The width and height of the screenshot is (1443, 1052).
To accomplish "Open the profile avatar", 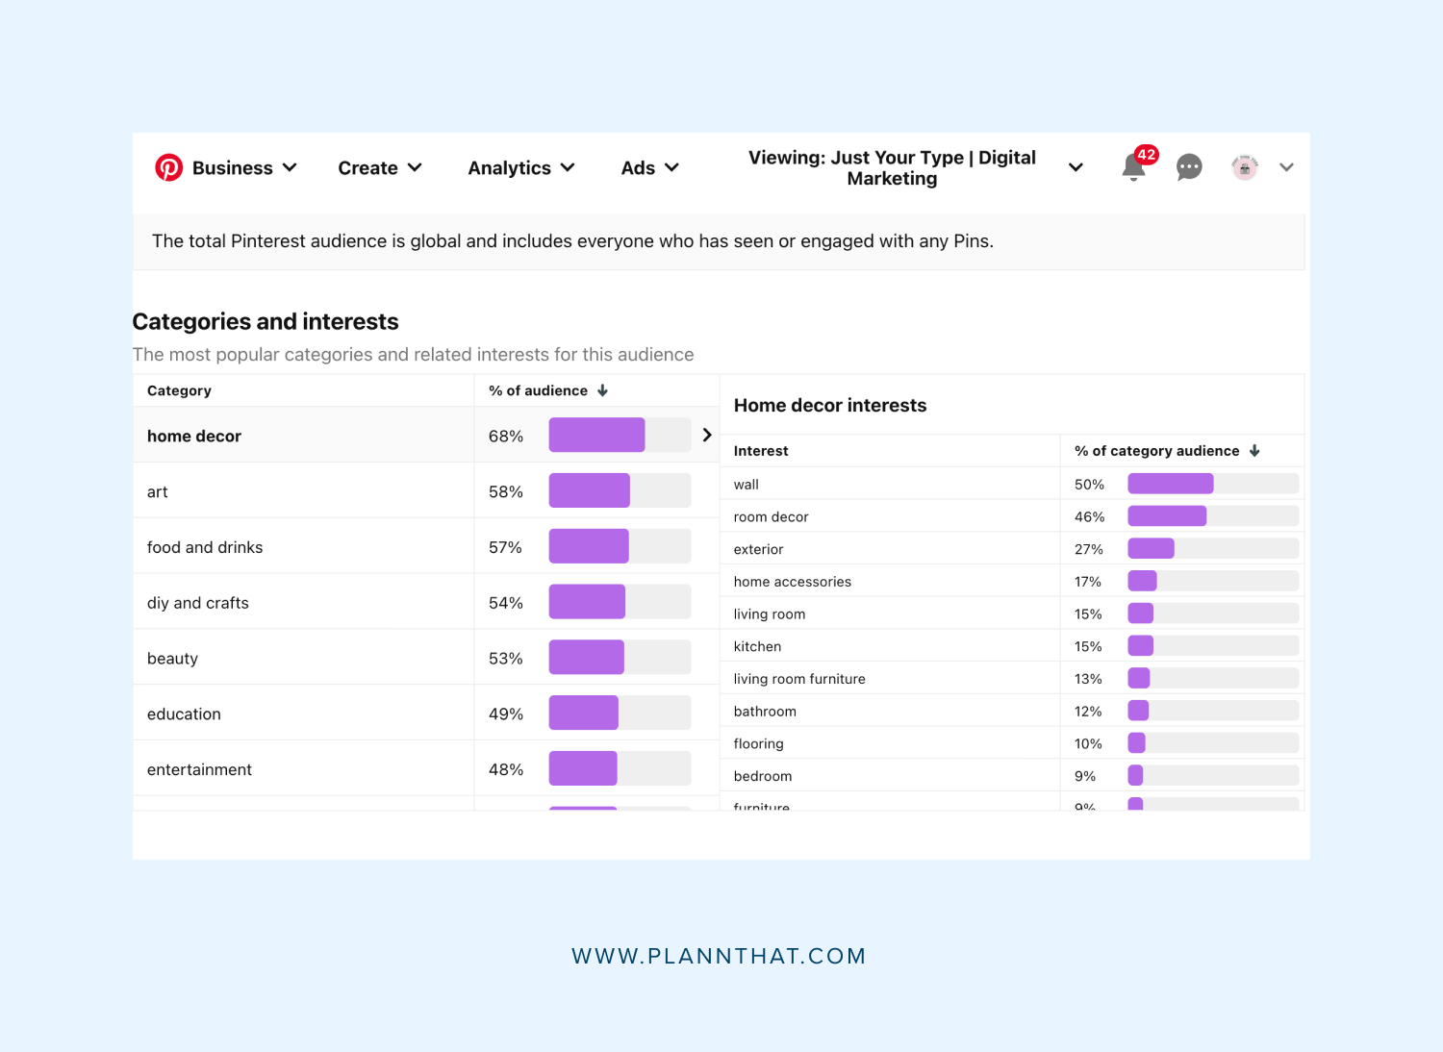I will 1245,167.
